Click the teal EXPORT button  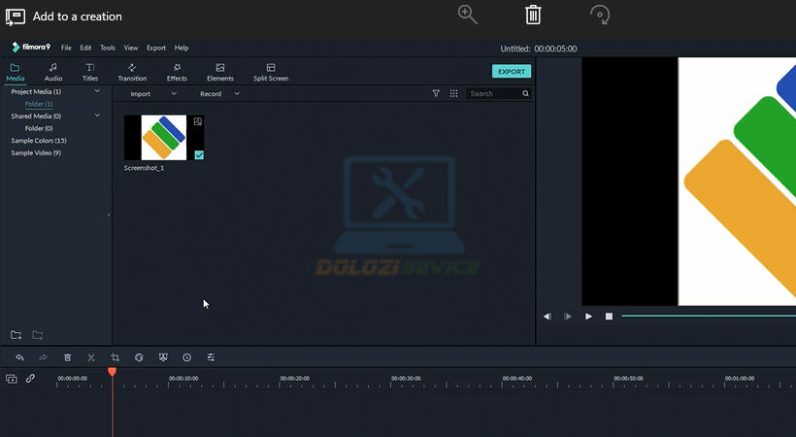(511, 71)
